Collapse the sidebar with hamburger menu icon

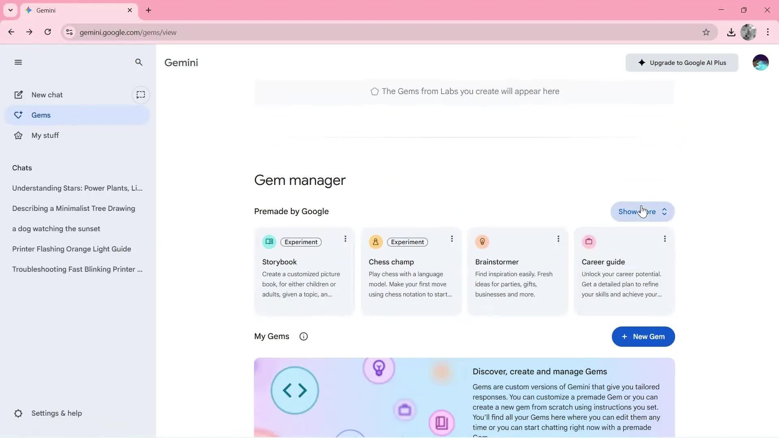point(18,62)
